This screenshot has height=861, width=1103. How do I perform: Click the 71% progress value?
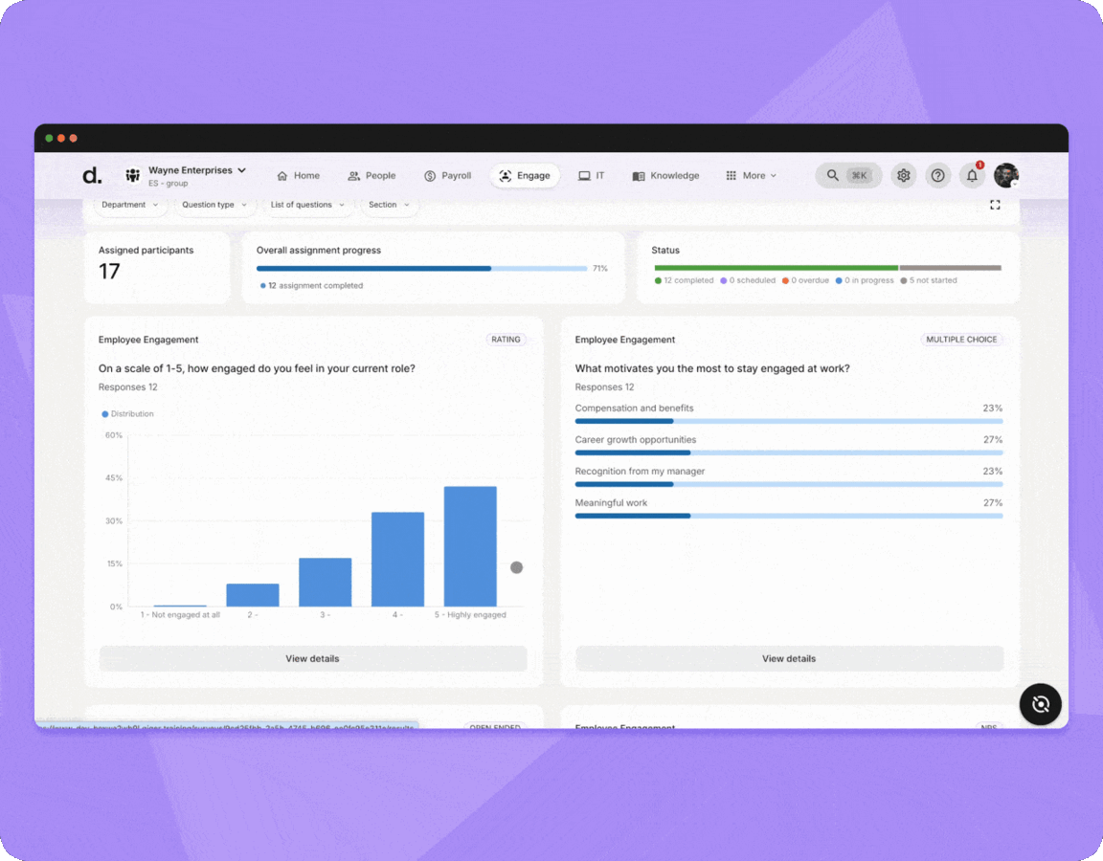(x=600, y=269)
